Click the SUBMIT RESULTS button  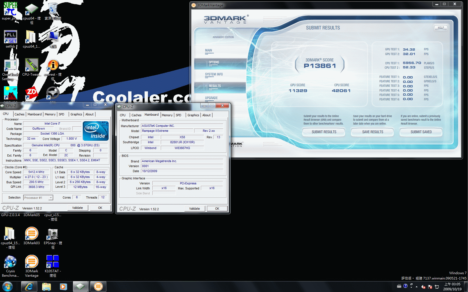pos(324,132)
